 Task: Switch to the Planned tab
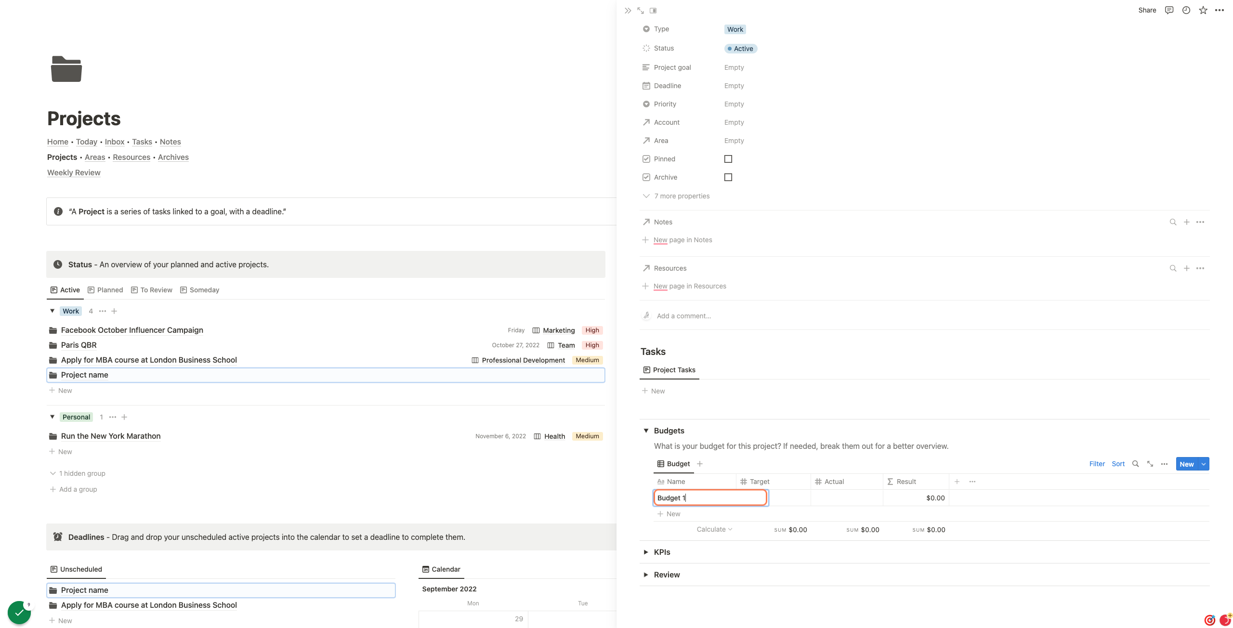tap(105, 290)
